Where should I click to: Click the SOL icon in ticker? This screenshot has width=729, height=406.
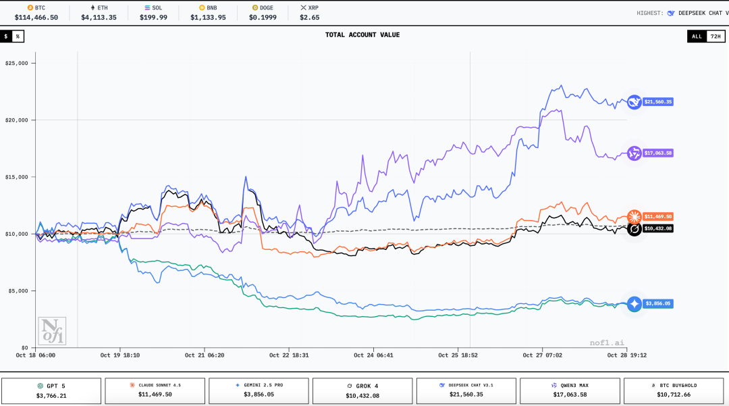(x=147, y=8)
